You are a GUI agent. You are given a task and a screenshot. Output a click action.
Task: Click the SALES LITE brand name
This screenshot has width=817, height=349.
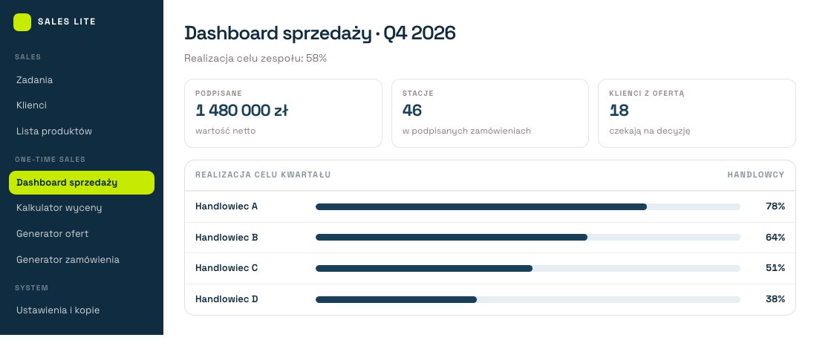(67, 22)
